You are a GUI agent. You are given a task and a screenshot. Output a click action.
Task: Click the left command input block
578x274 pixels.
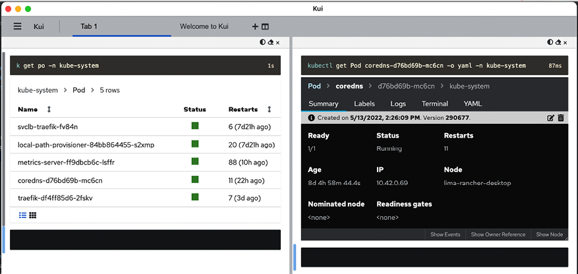pyautogui.click(x=145, y=240)
